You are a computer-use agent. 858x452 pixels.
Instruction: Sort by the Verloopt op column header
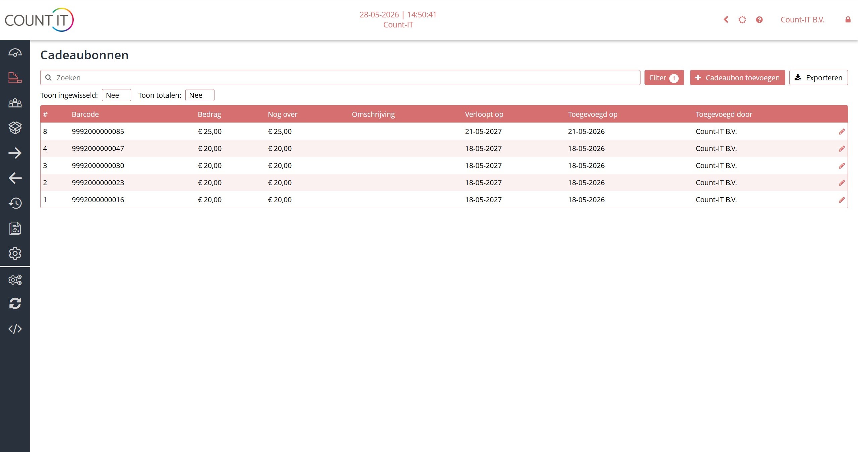pos(484,114)
